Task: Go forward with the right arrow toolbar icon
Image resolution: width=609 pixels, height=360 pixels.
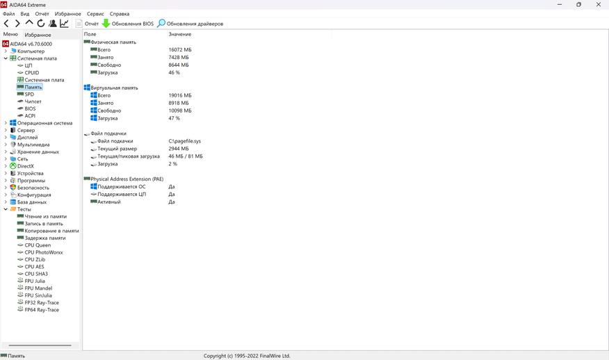Action: click(x=17, y=24)
